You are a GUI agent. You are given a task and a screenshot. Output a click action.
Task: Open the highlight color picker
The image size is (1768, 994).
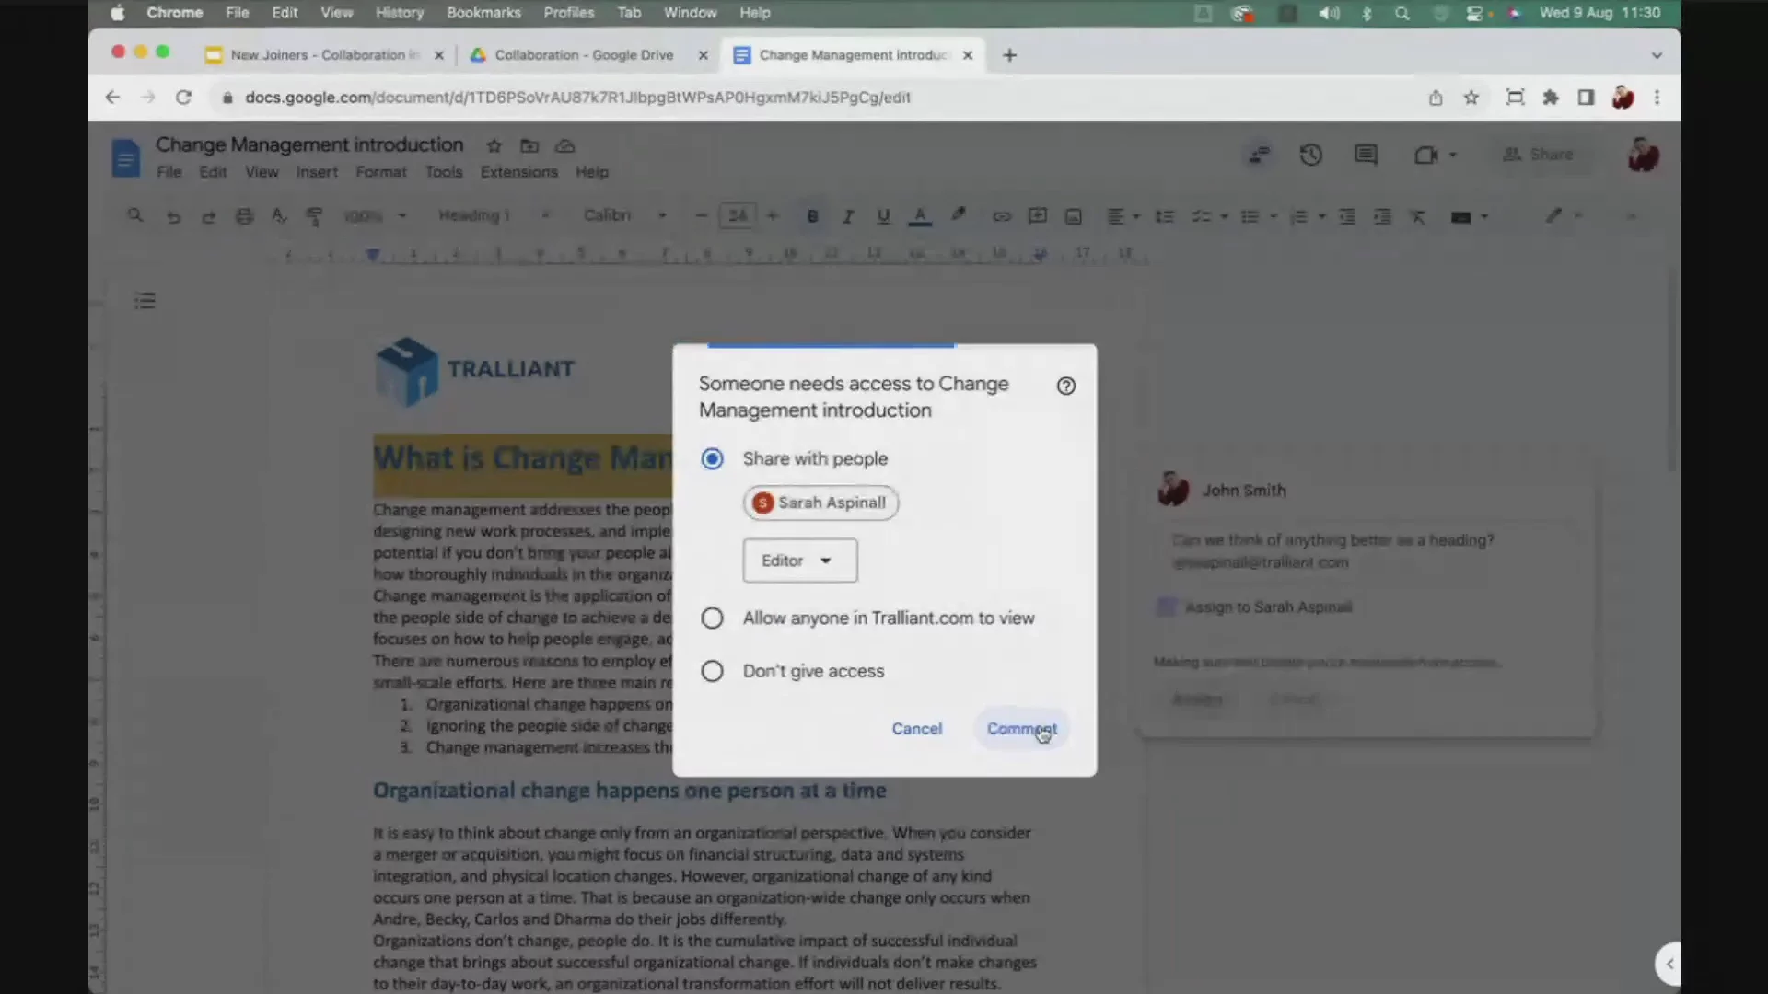(959, 215)
